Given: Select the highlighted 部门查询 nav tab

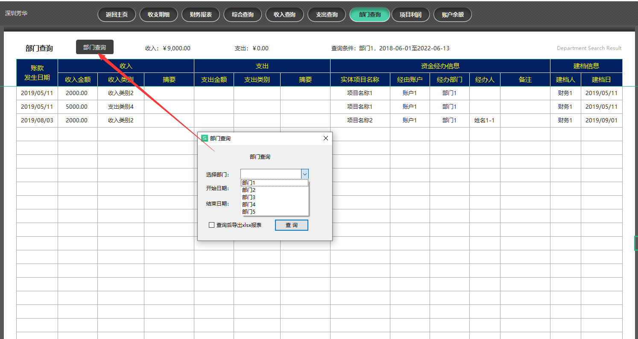Looking at the screenshot, I should (370, 14).
